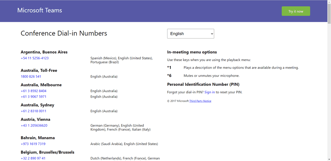The width and height of the screenshot is (331, 161).
Task: Click Sydney number +61 2 8318 0011
Action: (x=33, y=111)
